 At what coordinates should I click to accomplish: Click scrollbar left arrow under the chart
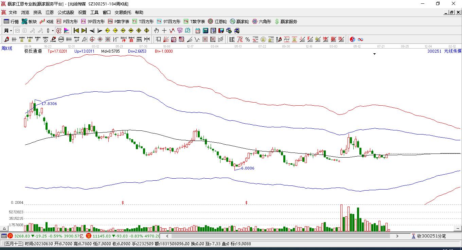tap(167, 236)
